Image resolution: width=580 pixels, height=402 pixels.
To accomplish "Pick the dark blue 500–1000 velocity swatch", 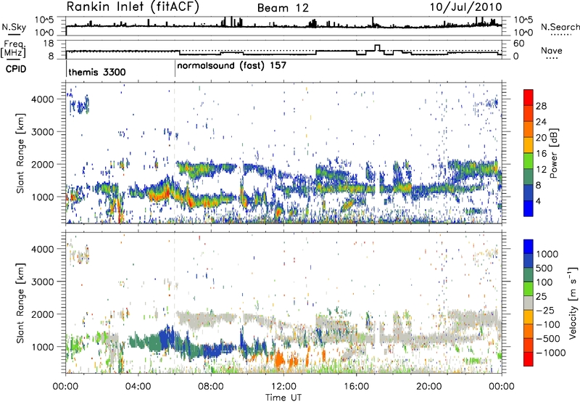I will pyautogui.click(x=529, y=261).
